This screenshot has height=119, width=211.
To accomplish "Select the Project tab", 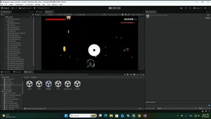I will [28, 72].
